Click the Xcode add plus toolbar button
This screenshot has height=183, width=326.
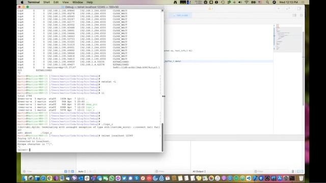click(x=279, y=9)
